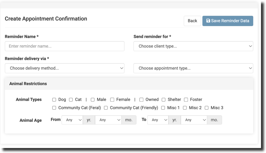Screen dimensions: 266x153
Task: Toggle the Misc 1 checkbox
Action: point(163,108)
